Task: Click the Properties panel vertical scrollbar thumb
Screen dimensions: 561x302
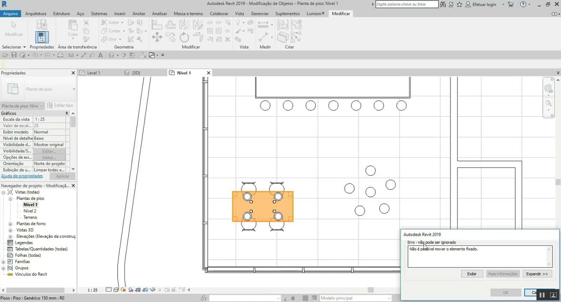Action: (x=73, y=122)
